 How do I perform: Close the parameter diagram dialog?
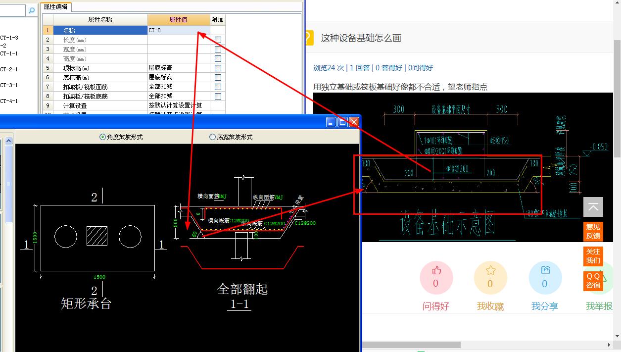click(x=354, y=122)
